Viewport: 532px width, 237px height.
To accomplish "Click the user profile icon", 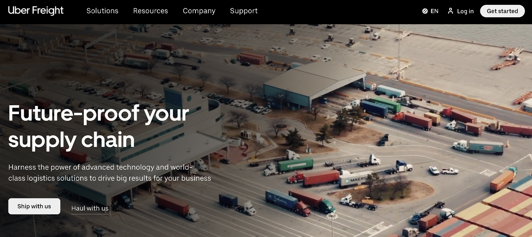I will pyautogui.click(x=450, y=11).
